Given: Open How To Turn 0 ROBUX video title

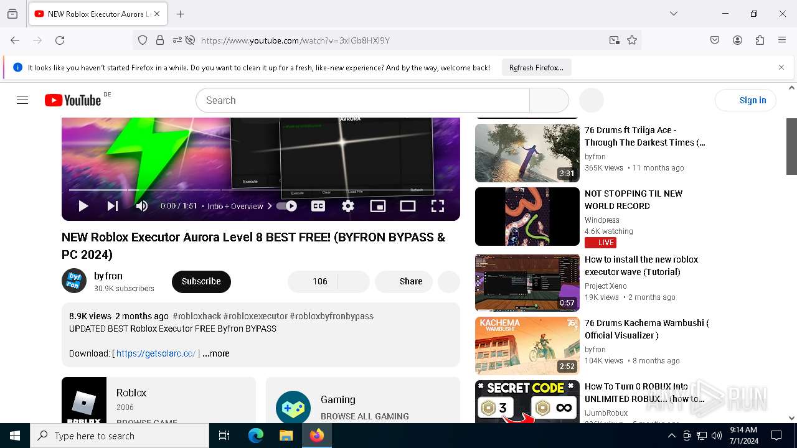Looking at the screenshot, I should point(644,393).
